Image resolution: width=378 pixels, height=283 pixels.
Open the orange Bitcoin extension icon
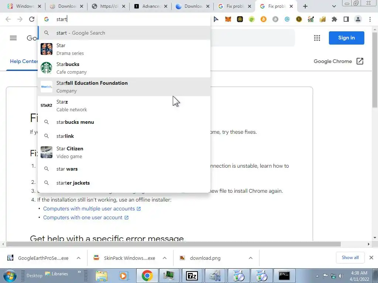264,19
